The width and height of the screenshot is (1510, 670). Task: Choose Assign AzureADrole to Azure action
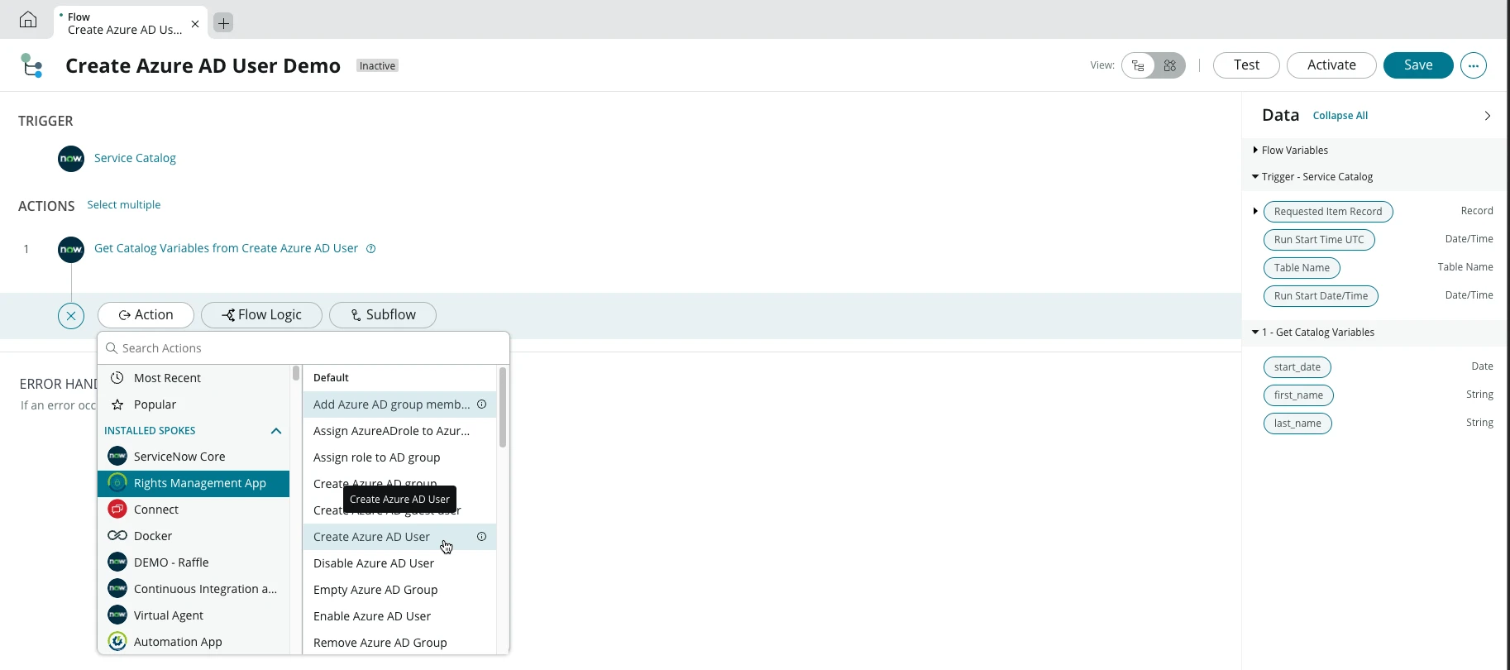click(x=399, y=431)
